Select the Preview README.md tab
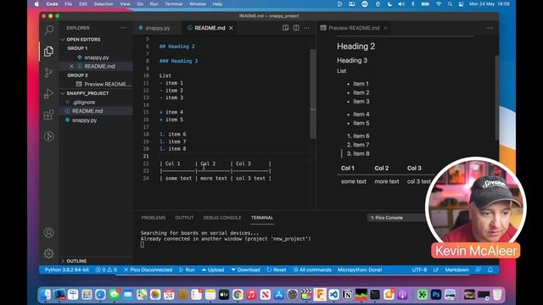 [353, 28]
